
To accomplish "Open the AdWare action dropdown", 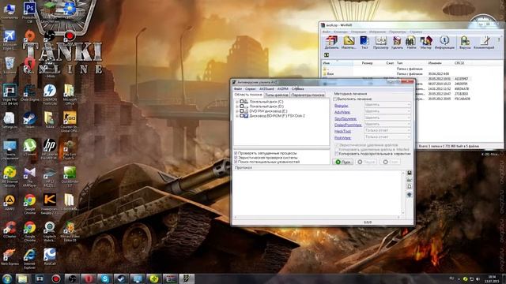I will point(387,111).
